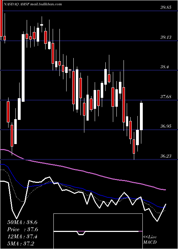The height and width of the screenshot is (249, 178).
Task: Click the 36.23 price axis label
Action: (x=166, y=156)
